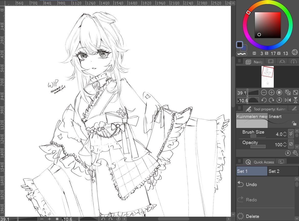Screen dimensions: 299x221
Task: Click the H hue value 3
Action: tap(262, 53)
